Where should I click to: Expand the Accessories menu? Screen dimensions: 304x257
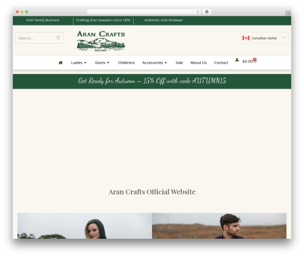coord(154,63)
